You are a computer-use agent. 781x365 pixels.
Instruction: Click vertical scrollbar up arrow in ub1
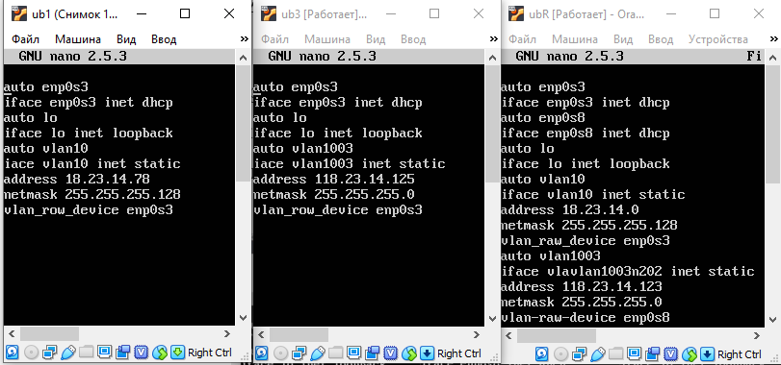click(243, 58)
